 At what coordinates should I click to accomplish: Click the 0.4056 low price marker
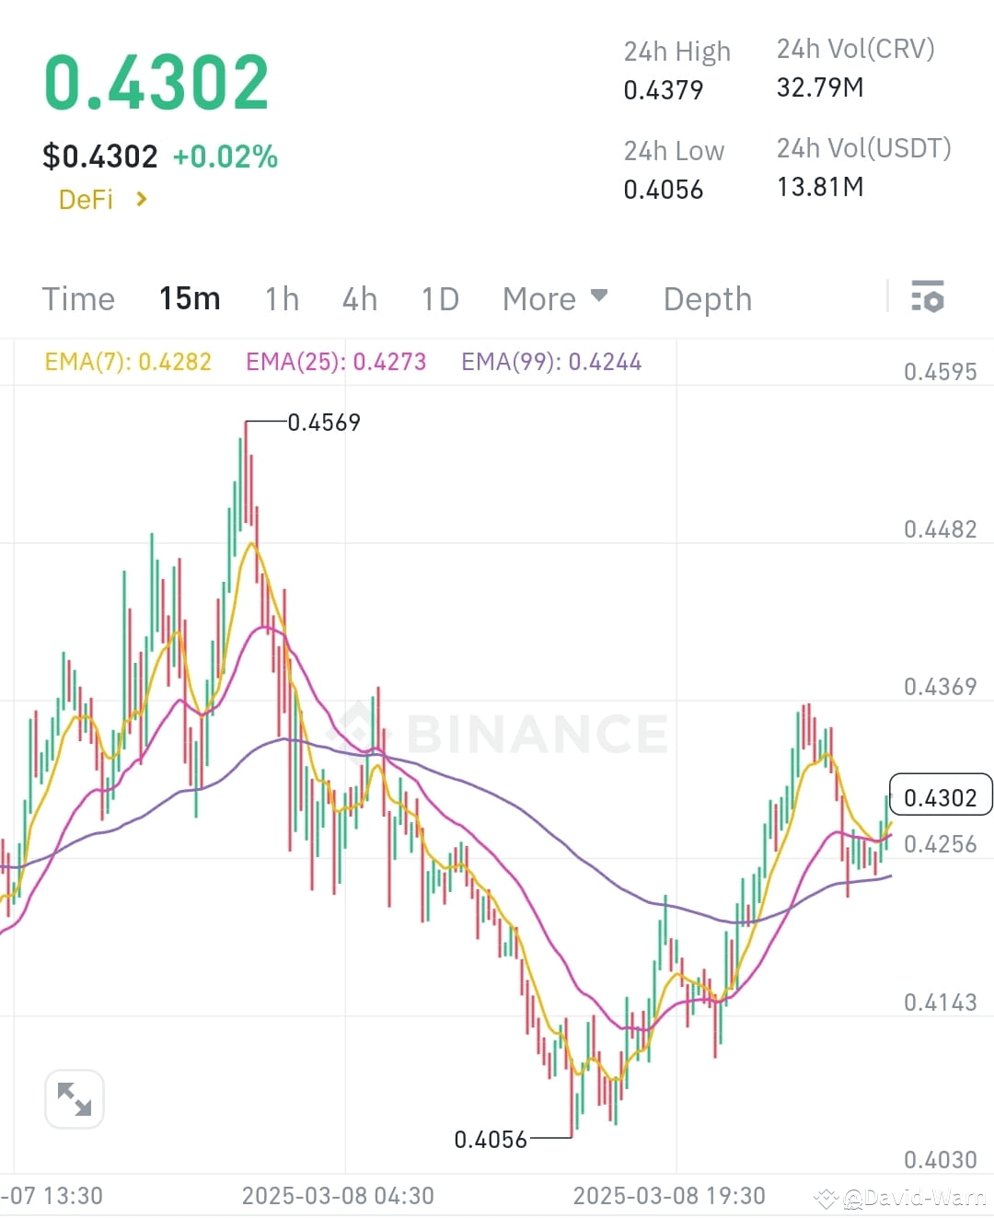point(490,1139)
